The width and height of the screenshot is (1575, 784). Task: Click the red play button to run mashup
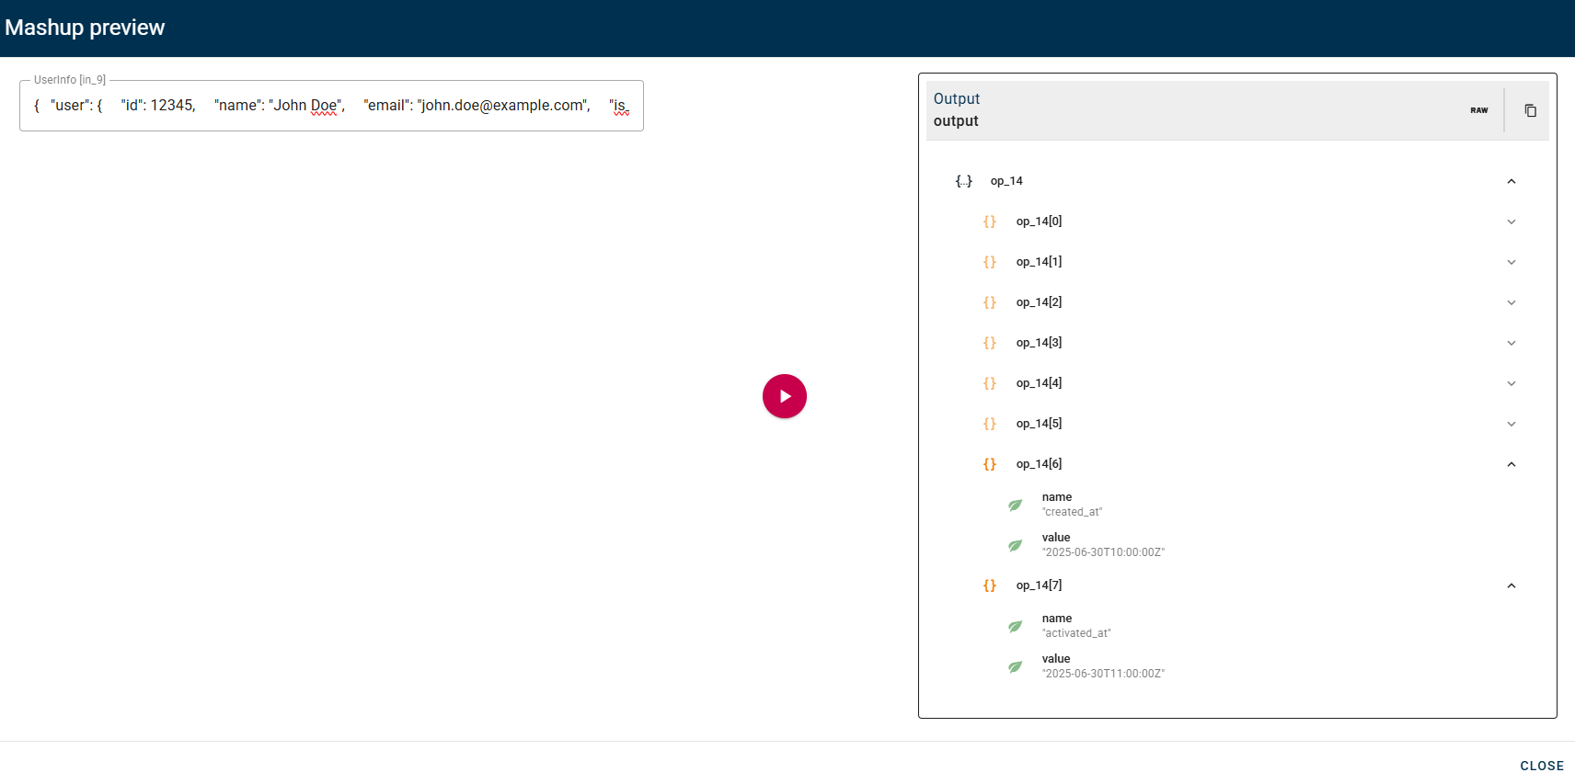pyautogui.click(x=784, y=396)
